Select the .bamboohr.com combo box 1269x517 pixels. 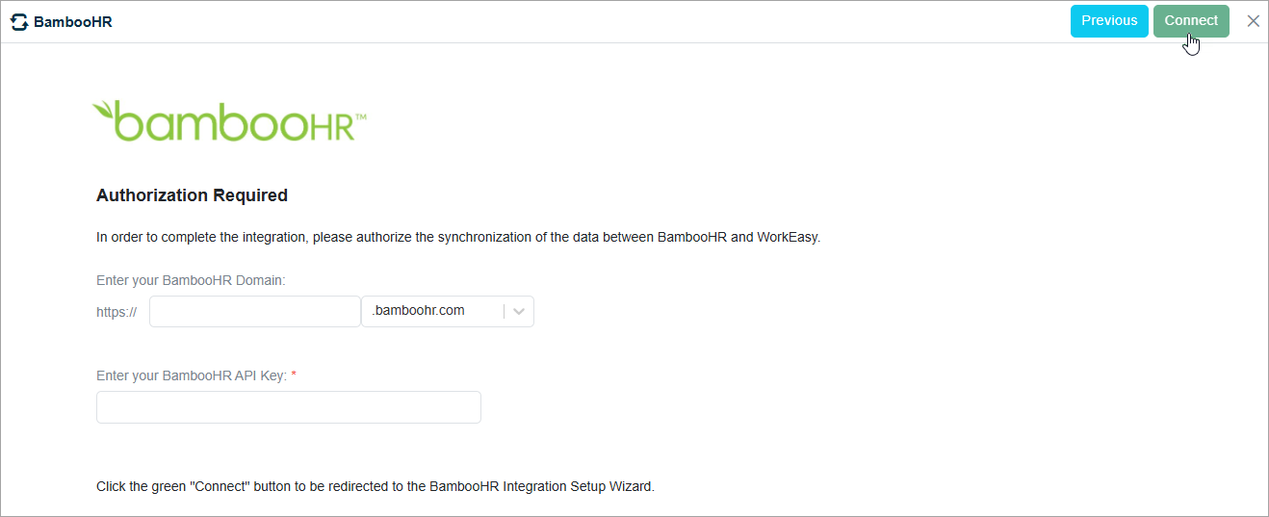pos(448,311)
